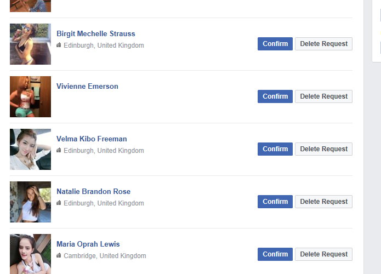This screenshot has height=274, width=381.
Task: Click the location icon beside Birgit Mechelle Strauss's Edinburgh
Action: coord(59,45)
